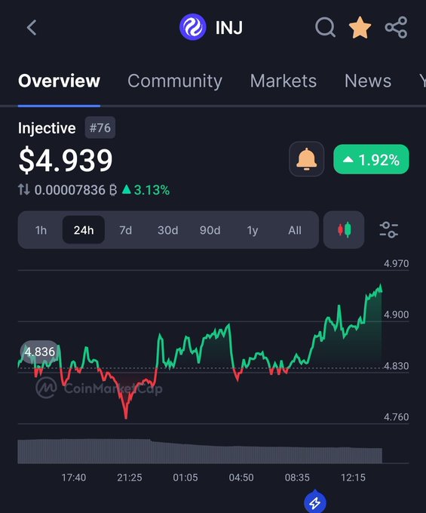
Task: Tap the 4.970 axis label
Action: click(397, 263)
